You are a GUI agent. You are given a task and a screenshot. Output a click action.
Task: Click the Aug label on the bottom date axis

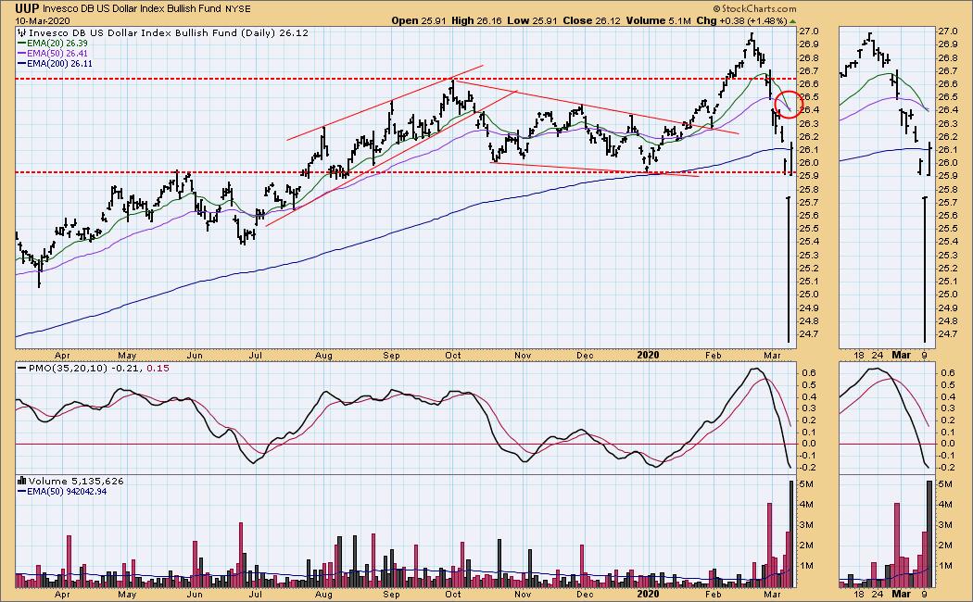[x=323, y=595]
